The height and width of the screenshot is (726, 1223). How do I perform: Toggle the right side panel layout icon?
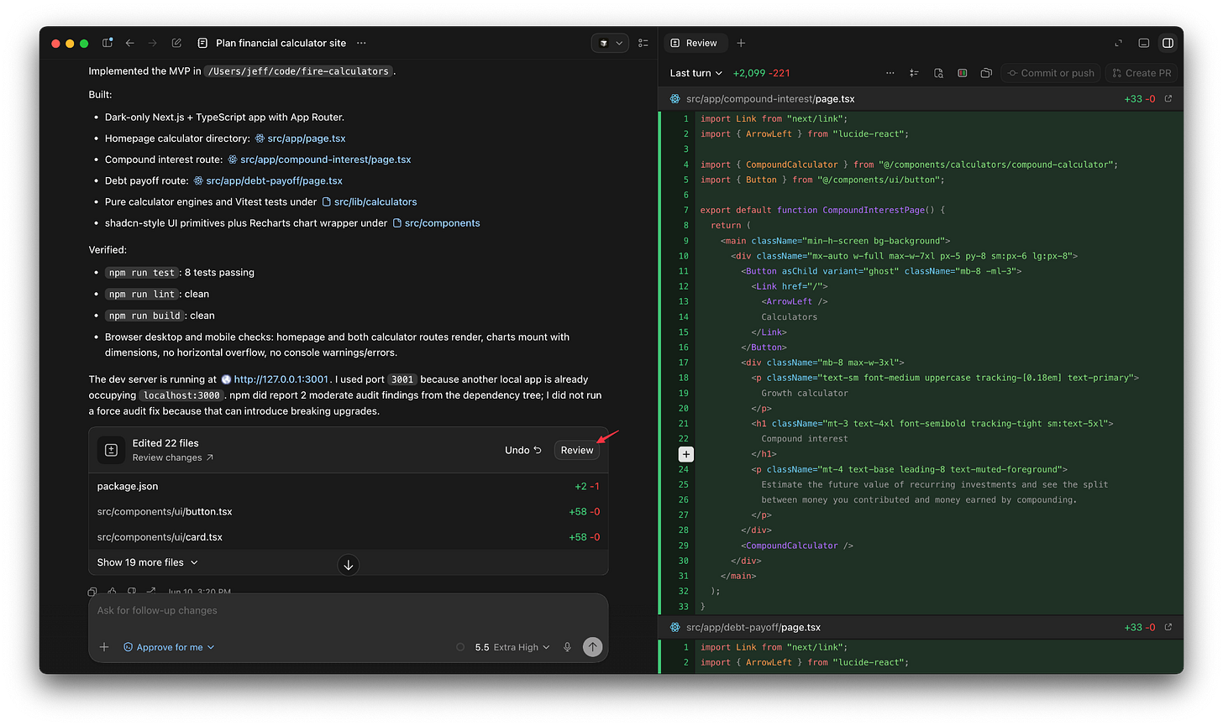click(1168, 43)
